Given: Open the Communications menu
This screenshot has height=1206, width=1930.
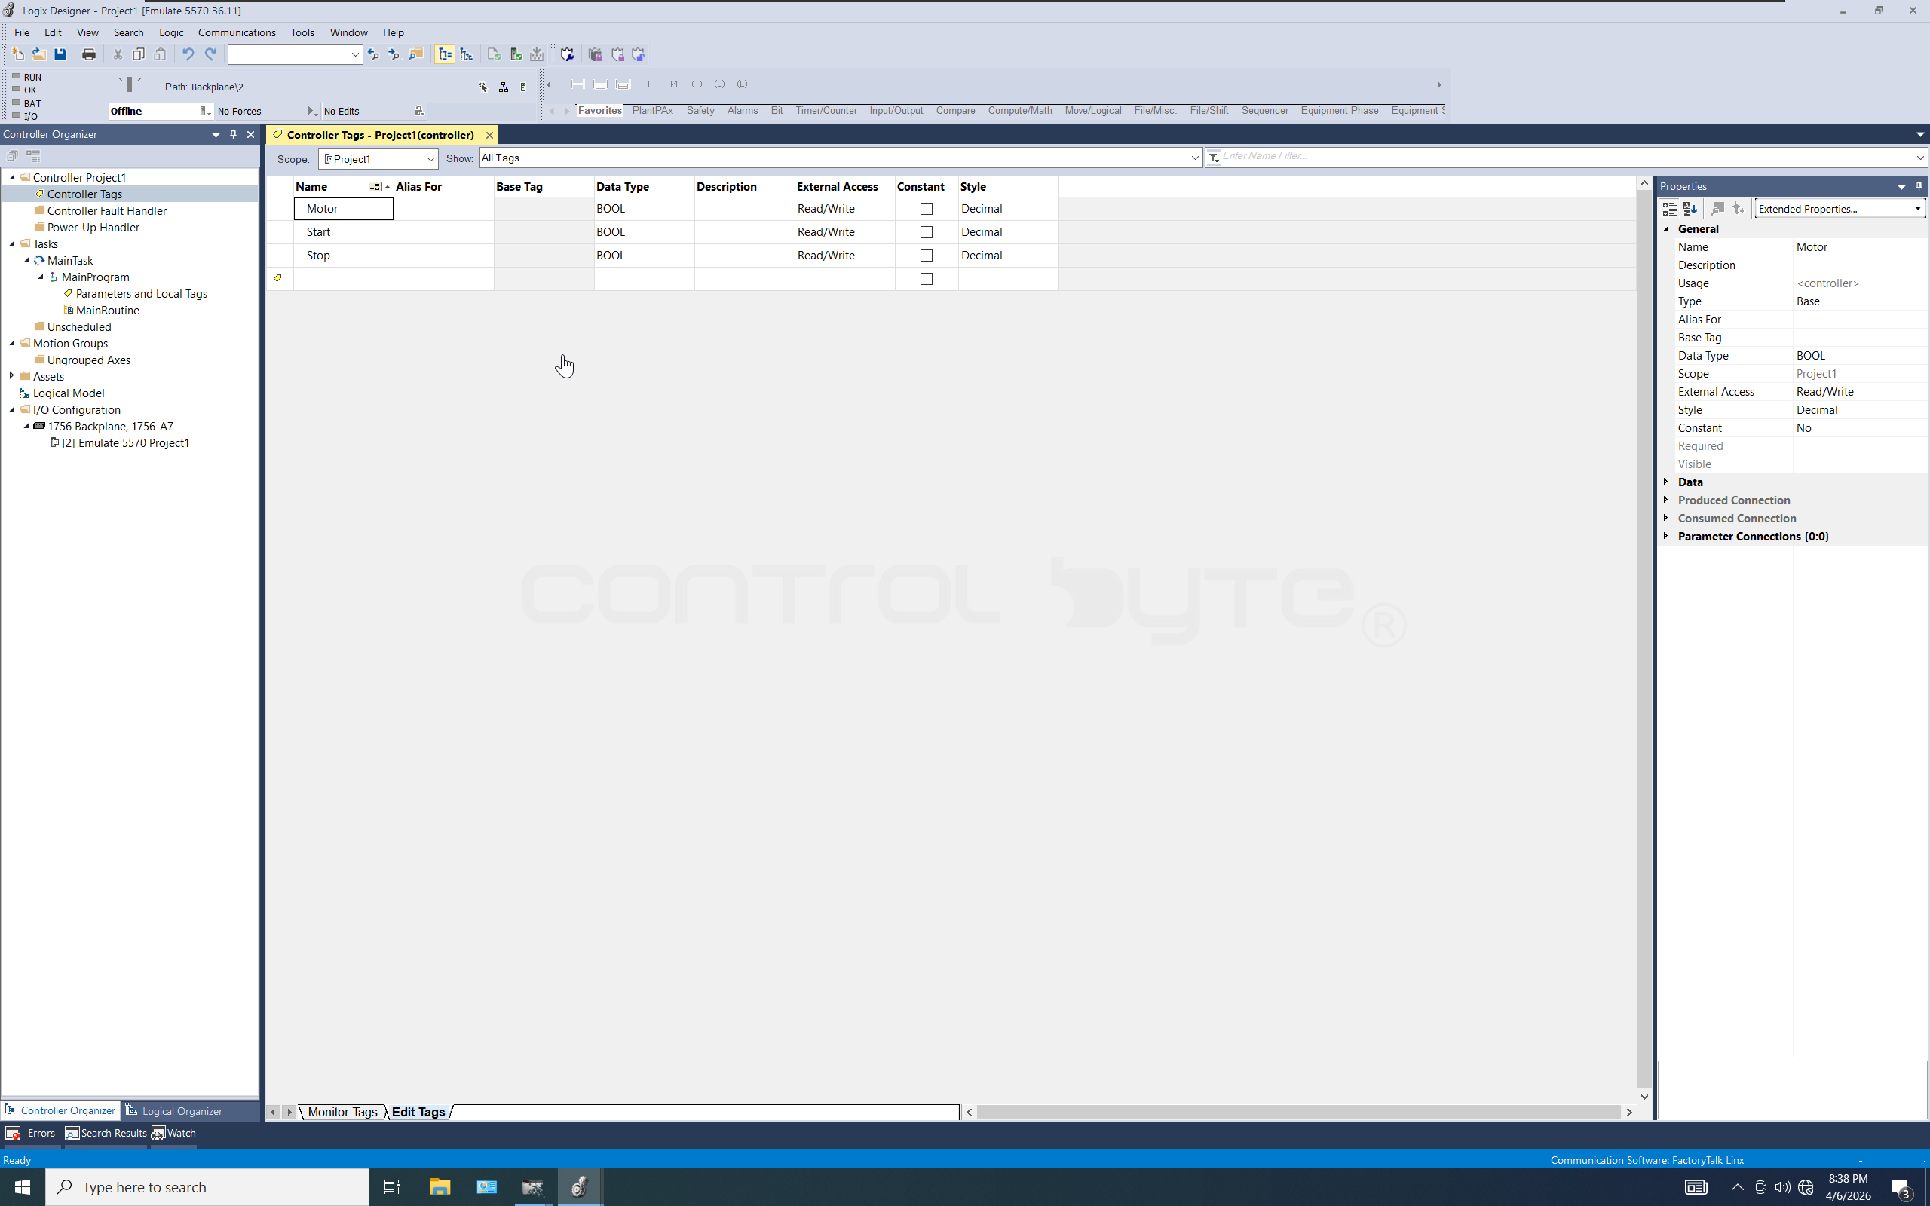Looking at the screenshot, I should [x=237, y=32].
